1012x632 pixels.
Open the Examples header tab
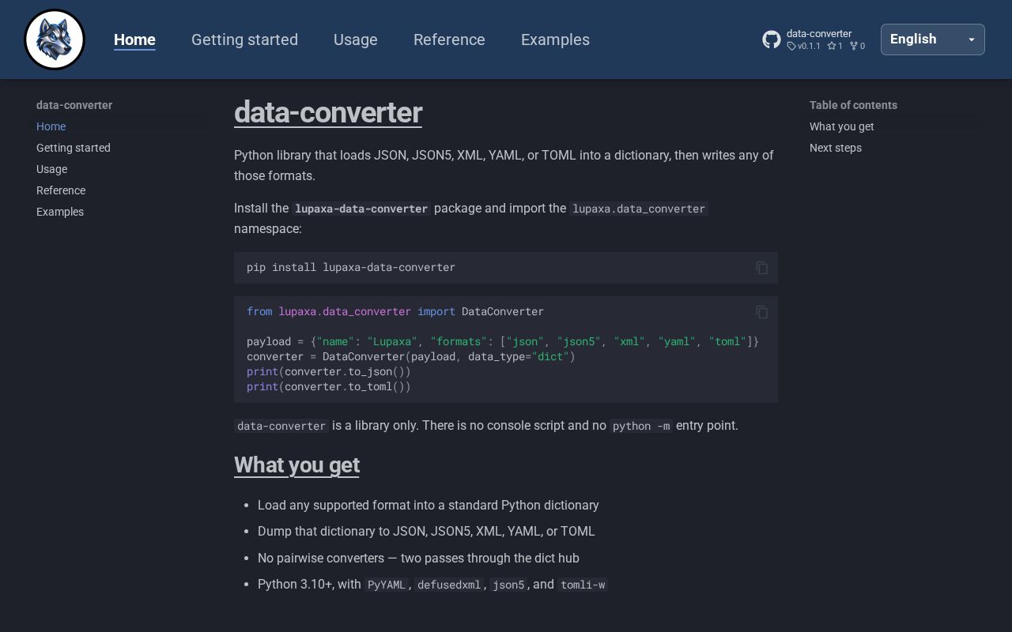(x=555, y=39)
